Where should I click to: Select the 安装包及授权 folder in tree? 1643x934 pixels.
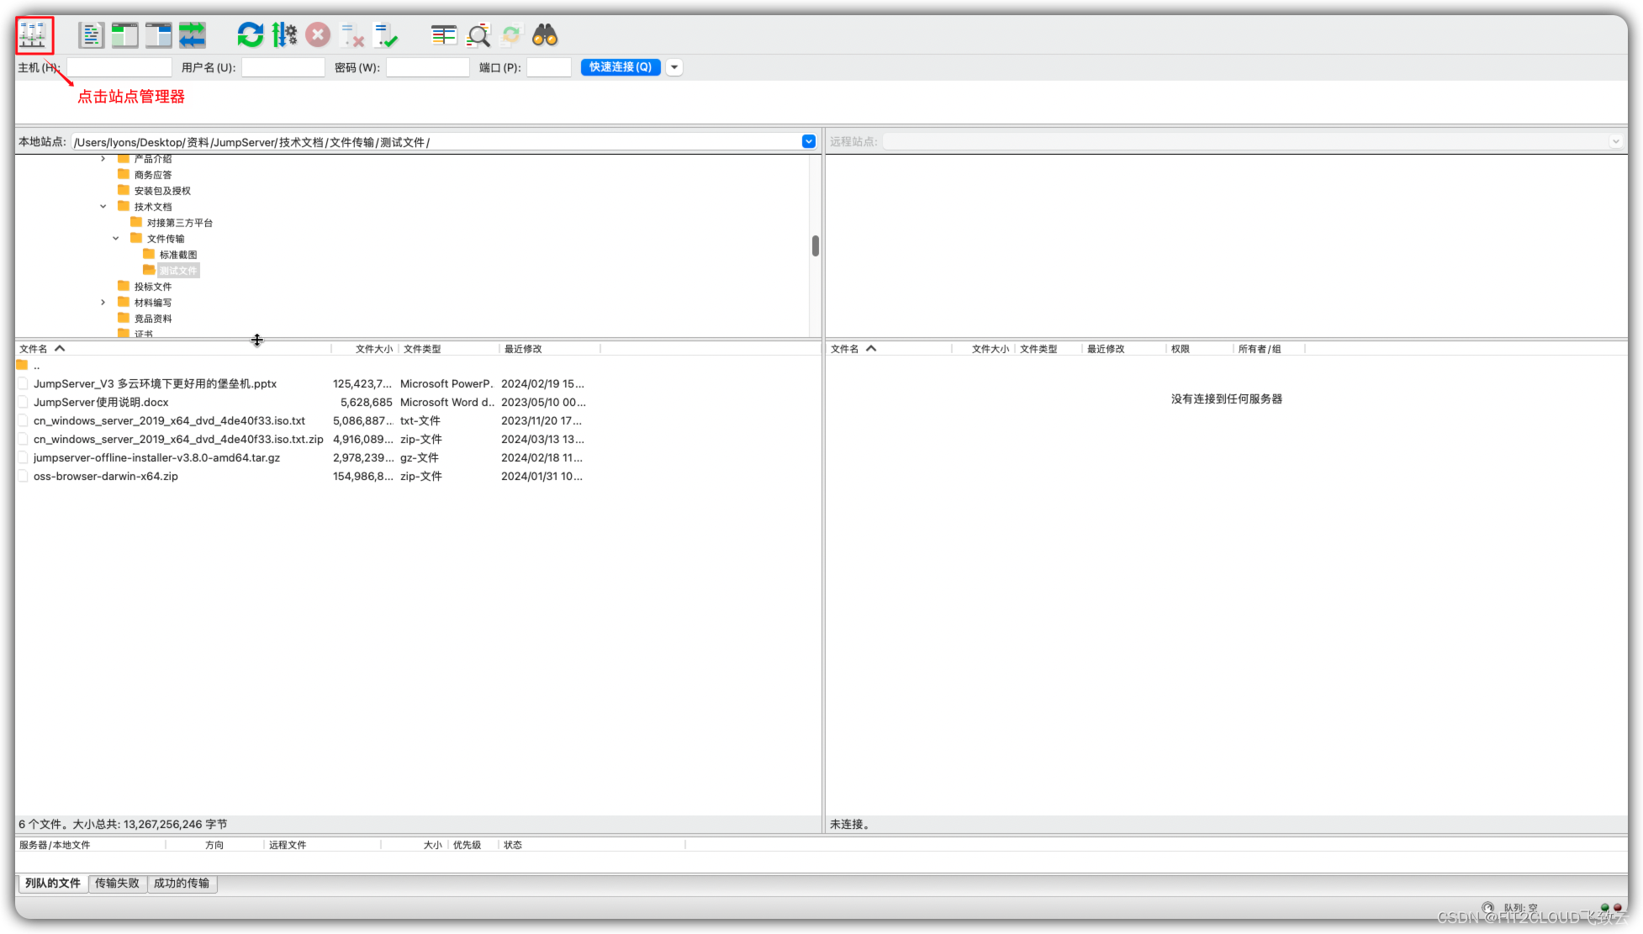[x=162, y=191]
